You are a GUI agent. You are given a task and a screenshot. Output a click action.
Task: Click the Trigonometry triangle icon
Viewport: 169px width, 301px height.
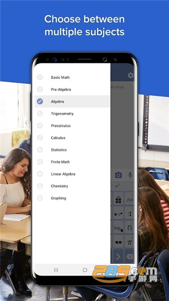(40, 114)
